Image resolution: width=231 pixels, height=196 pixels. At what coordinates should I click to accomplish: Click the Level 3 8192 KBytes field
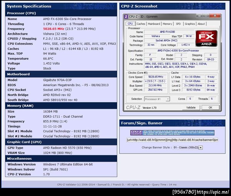click(193, 90)
